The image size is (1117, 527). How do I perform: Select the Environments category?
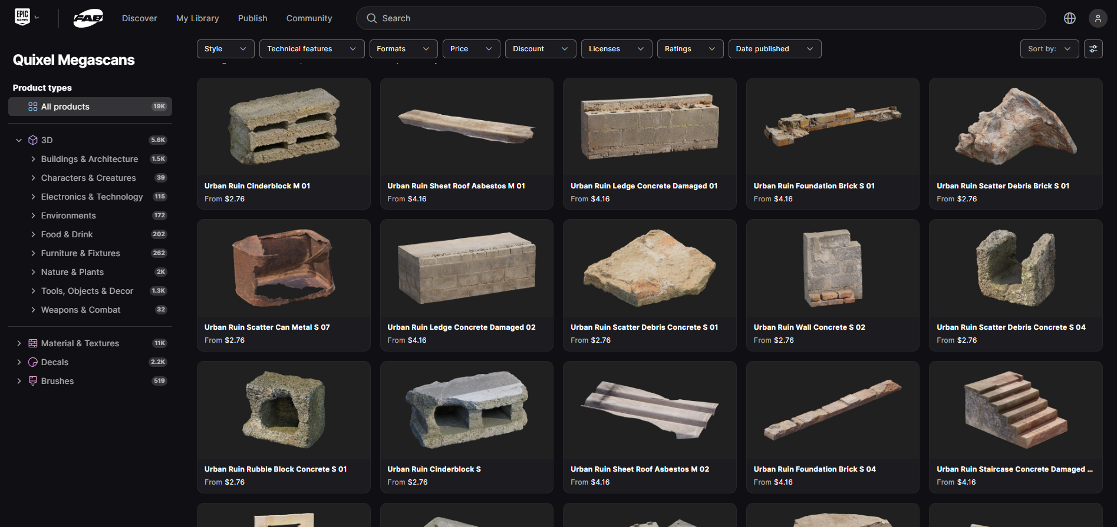pos(68,216)
